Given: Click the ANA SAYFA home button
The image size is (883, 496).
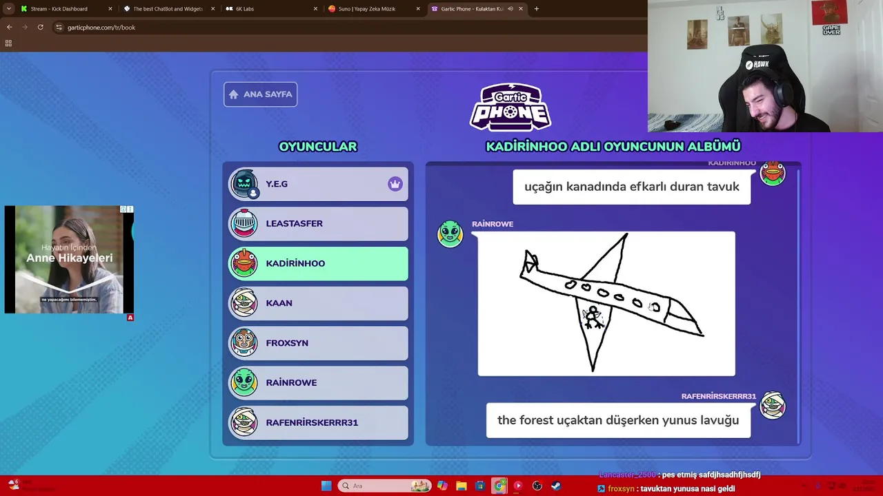Looking at the screenshot, I should pos(260,94).
